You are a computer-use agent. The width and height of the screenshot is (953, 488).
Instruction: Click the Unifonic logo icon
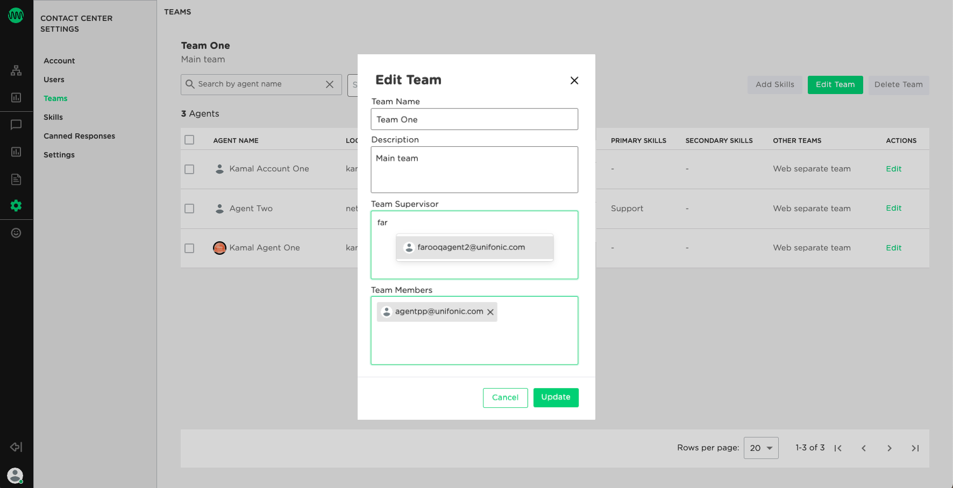click(x=16, y=16)
